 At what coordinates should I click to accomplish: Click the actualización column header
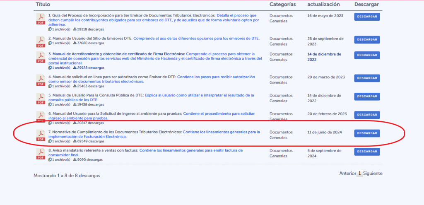pyautogui.click(x=323, y=4)
